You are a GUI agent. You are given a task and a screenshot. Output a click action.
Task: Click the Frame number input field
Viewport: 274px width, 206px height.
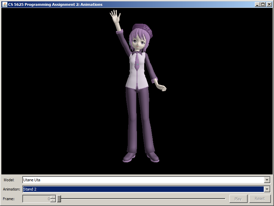click(x=36, y=199)
